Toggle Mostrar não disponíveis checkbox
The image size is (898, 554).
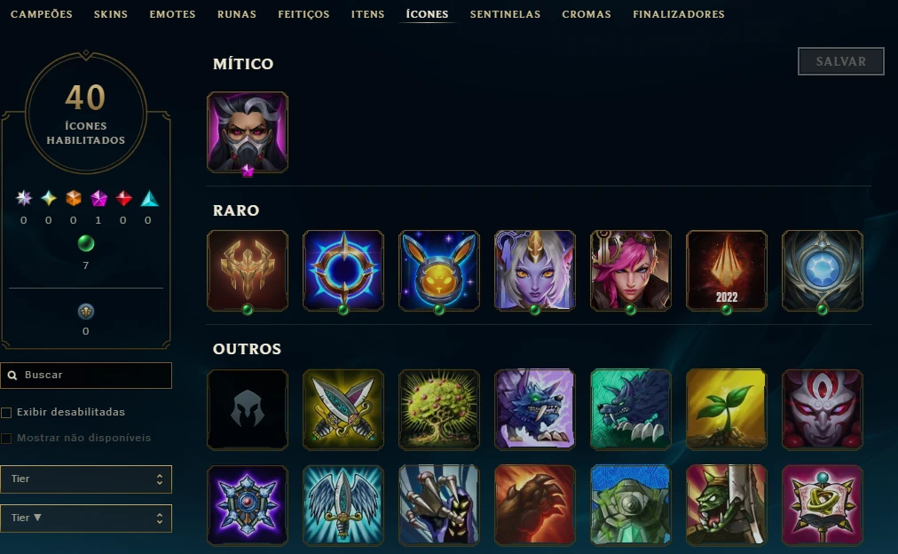(6, 439)
